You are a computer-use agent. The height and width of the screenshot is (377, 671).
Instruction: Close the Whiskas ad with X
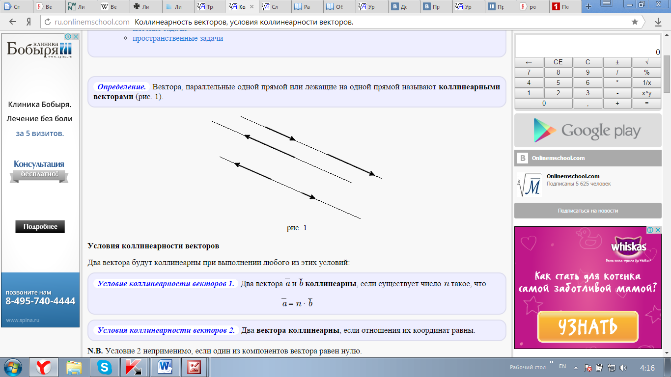[657, 230]
